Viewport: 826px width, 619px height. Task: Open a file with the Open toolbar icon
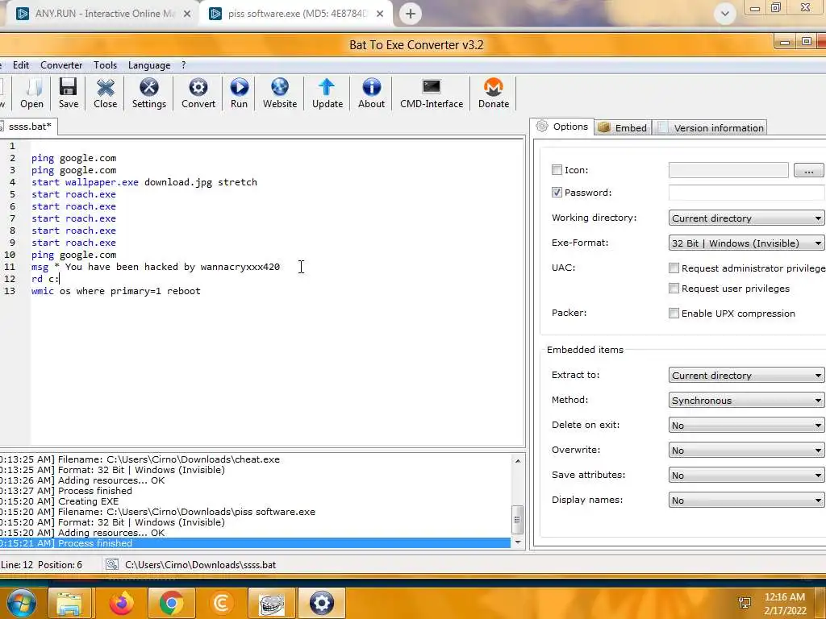[x=31, y=93]
